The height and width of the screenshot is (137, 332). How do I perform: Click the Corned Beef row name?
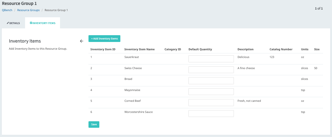[133, 101]
